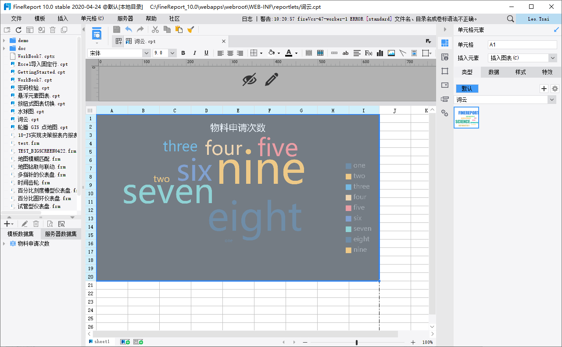562x347 pixels.
Task: Click the insert image icon in toolbar
Action: pyautogui.click(x=391, y=53)
